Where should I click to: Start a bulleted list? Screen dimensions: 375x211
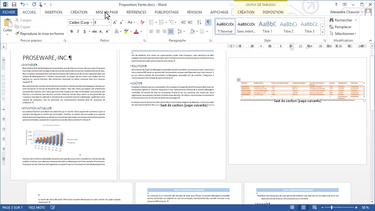151,23
